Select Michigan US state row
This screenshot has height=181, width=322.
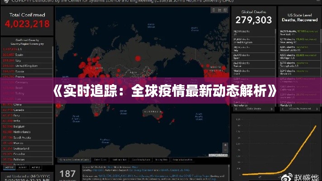click(299, 57)
